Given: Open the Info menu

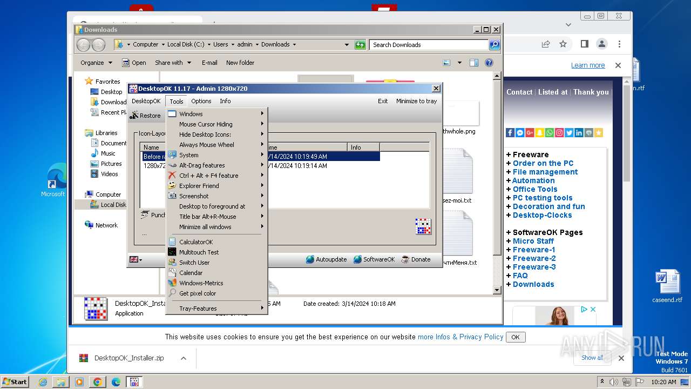Looking at the screenshot, I should (x=225, y=101).
